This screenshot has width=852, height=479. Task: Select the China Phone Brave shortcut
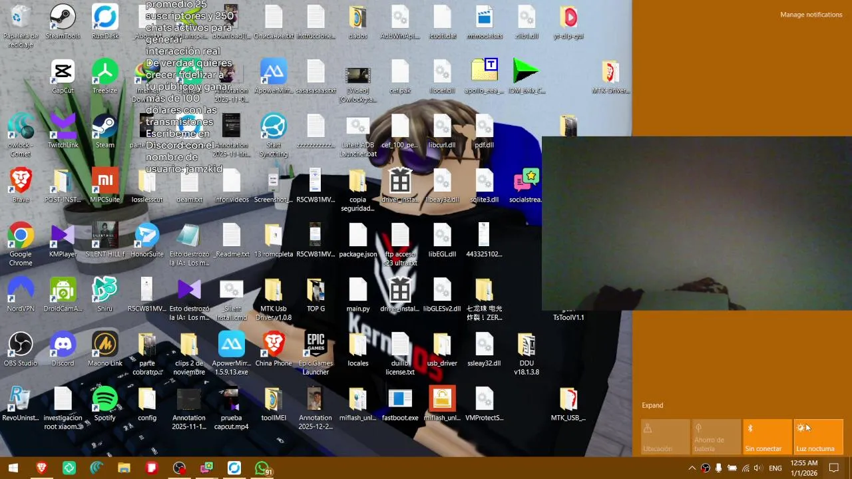pyautogui.click(x=274, y=349)
